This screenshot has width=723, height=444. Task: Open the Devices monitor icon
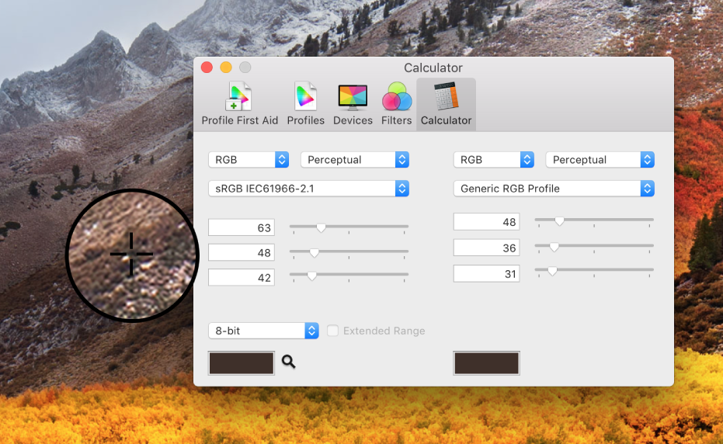tap(353, 97)
